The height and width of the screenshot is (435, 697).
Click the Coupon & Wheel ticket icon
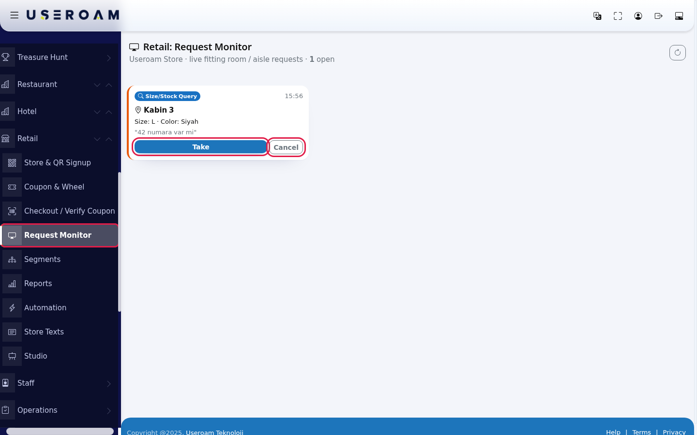coord(12,187)
